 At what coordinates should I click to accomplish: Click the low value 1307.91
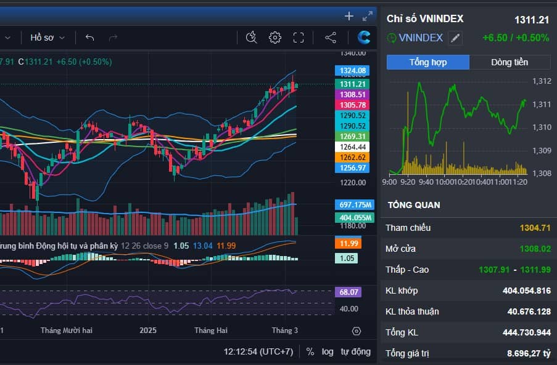[x=494, y=270]
